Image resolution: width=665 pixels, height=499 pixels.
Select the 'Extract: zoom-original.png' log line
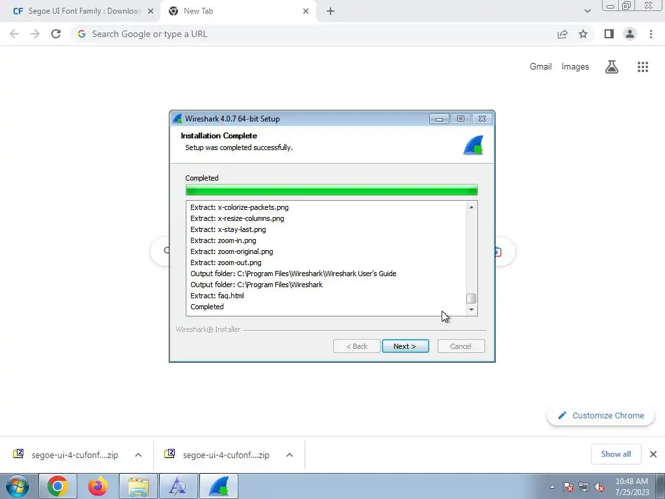[x=232, y=251]
